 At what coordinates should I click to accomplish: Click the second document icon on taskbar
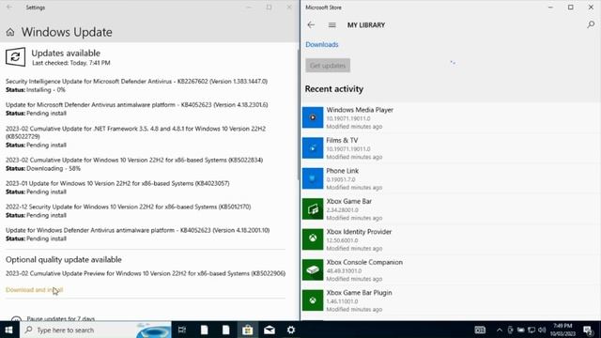pos(225,330)
